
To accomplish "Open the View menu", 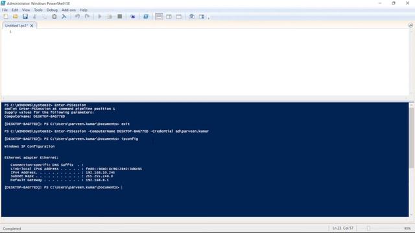I will [26, 10].
